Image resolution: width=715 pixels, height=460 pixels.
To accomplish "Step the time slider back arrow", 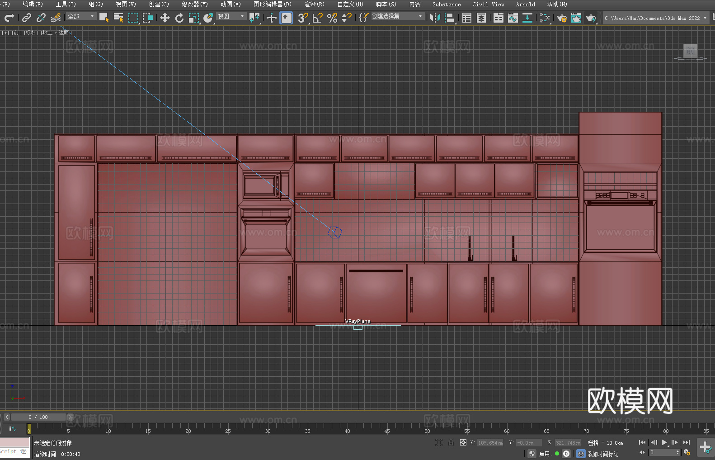I will (6, 417).
